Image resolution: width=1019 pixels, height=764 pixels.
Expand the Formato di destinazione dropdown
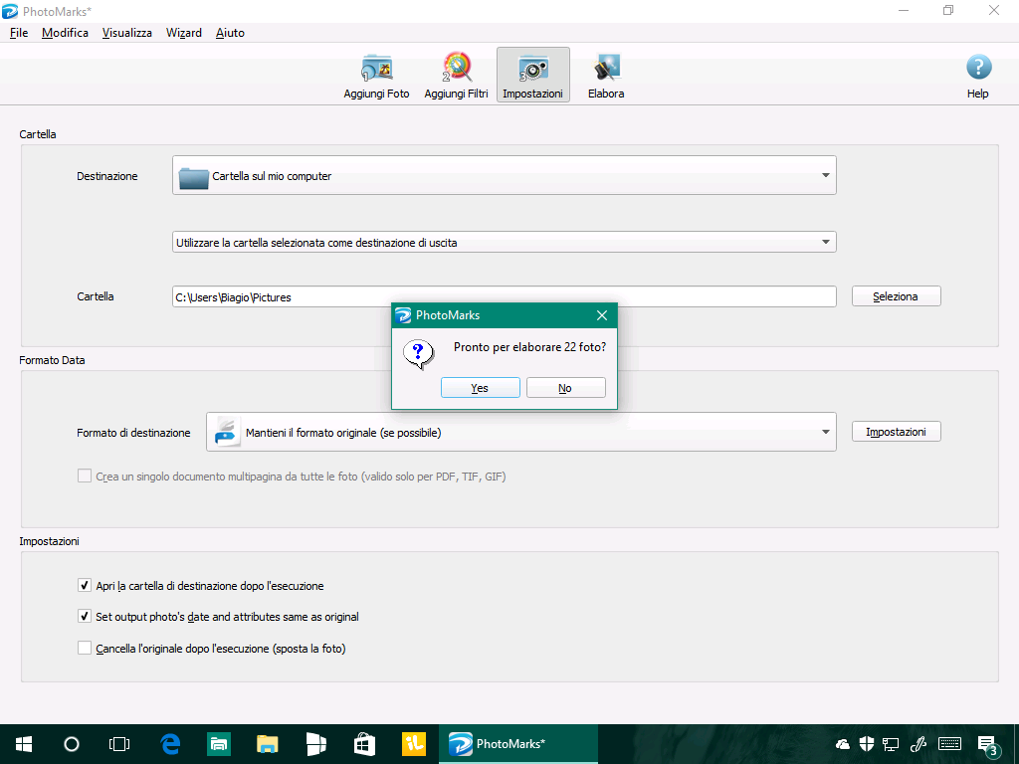click(521, 432)
